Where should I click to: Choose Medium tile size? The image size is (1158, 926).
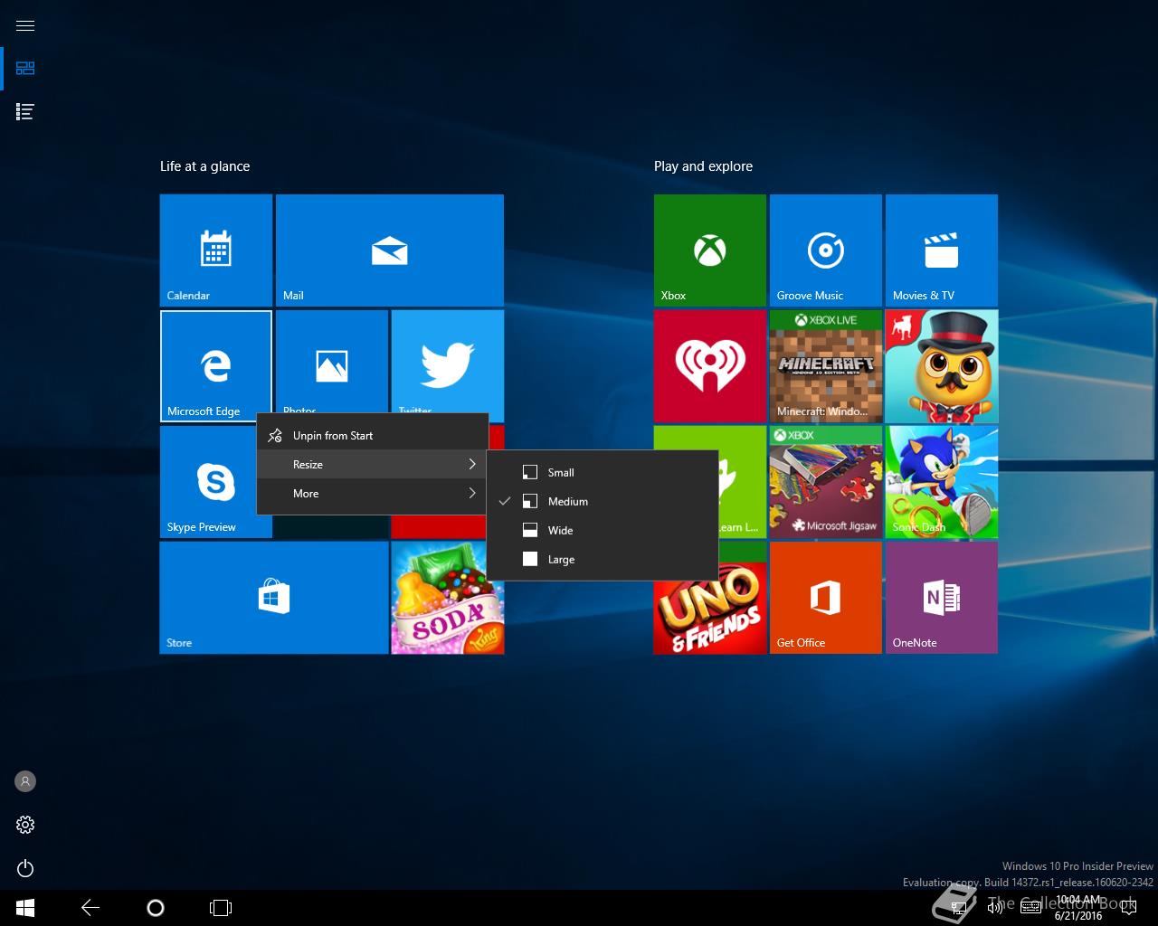click(x=603, y=501)
